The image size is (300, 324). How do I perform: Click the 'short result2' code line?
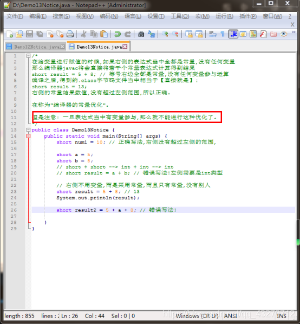116,210
